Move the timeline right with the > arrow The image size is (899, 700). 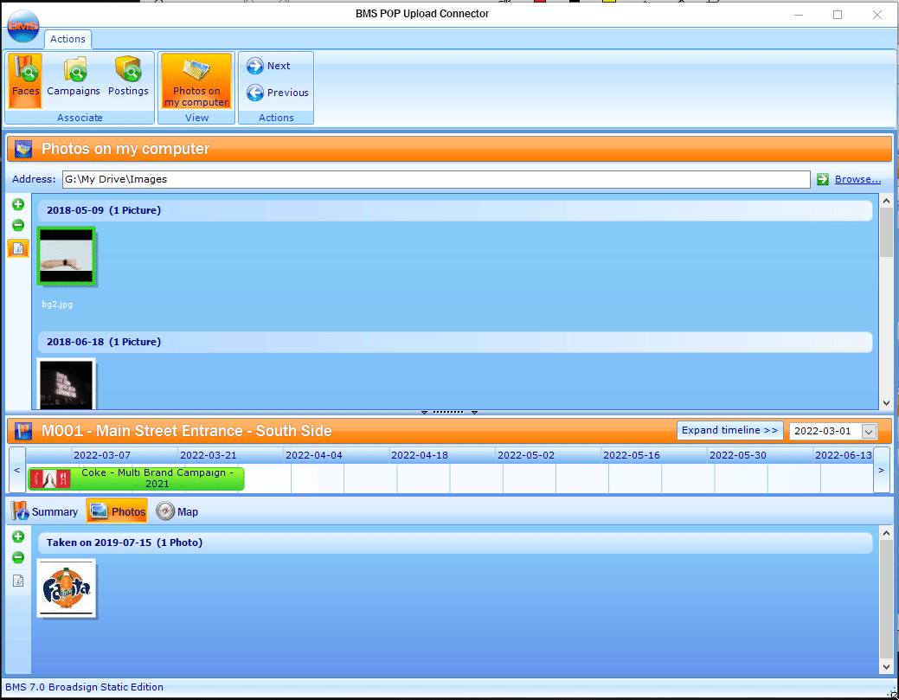click(881, 470)
